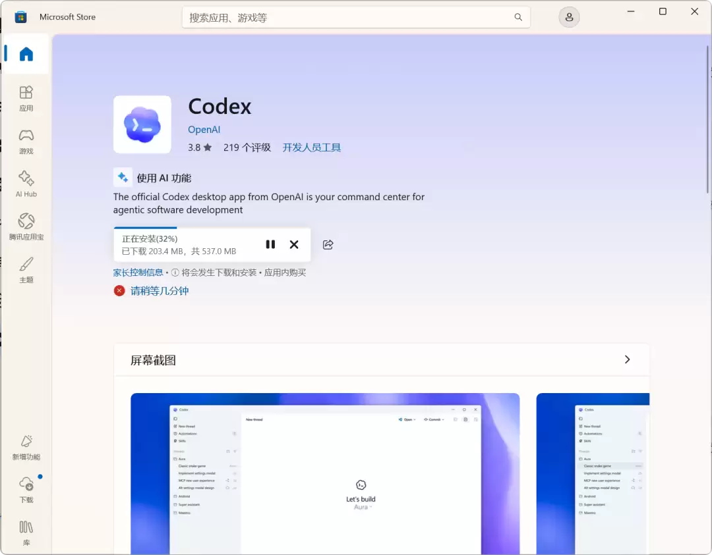Open the 游戏 (Games) section
This screenshot has width=712, height=555.
[x=26, y=142]
